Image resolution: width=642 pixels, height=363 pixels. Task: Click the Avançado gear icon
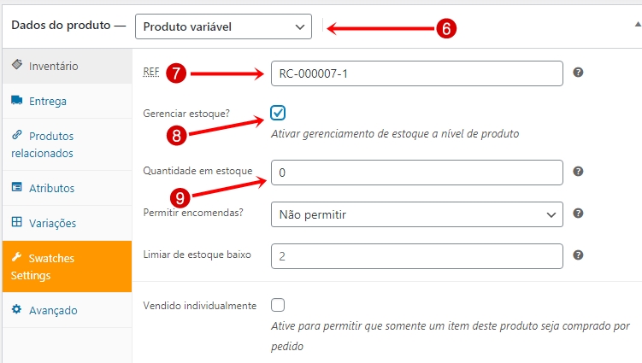(17, 309)
